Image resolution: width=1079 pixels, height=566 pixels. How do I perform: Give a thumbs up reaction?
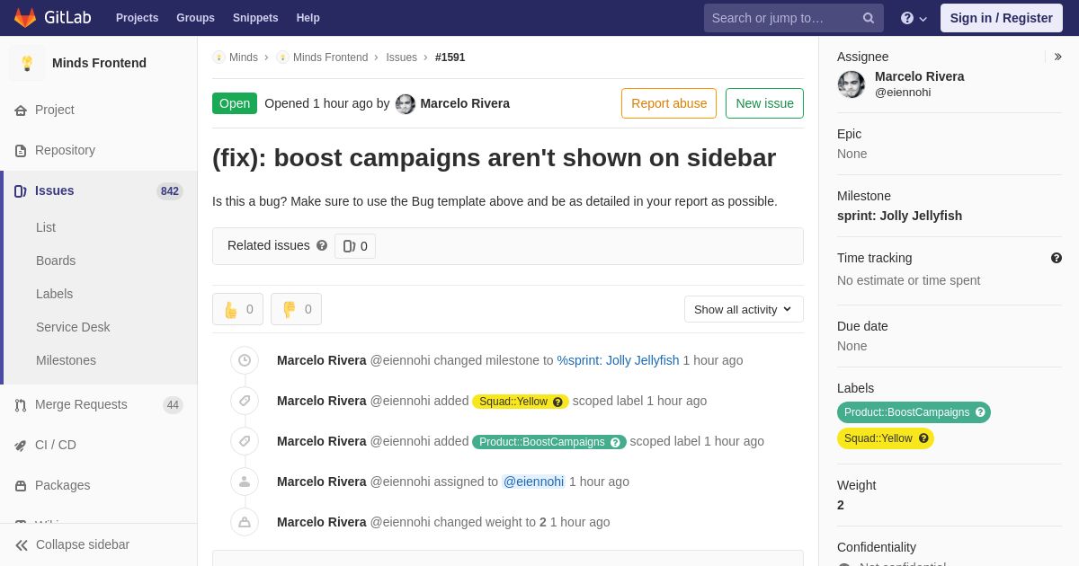(238, 309)
